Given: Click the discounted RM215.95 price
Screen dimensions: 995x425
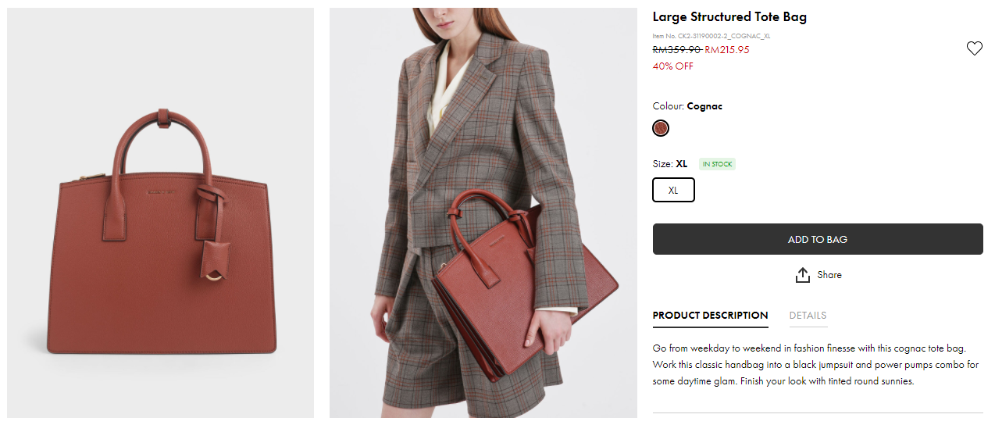Looking at the screenshot, I should (x=727, y=50).
